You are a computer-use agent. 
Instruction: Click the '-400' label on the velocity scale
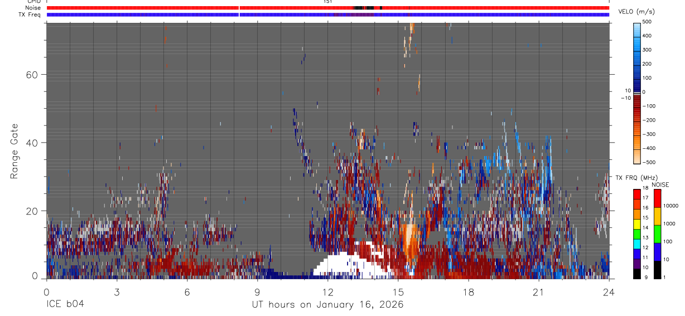(648, 148)
